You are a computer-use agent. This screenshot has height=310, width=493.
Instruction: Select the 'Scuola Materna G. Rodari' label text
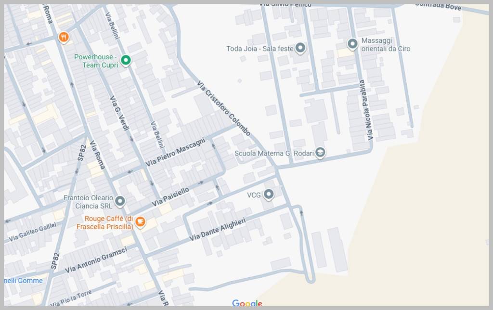point(274,154)
